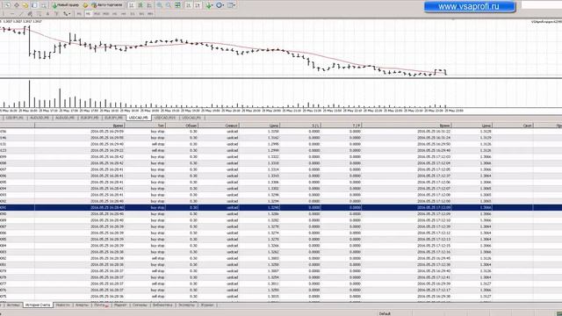Open the indicators list dropdown
This screenshot has height=316, width=562.
(209, 5)
